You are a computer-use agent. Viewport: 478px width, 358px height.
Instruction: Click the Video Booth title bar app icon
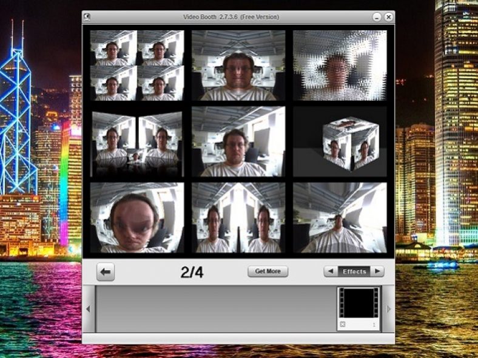[87, 17]
